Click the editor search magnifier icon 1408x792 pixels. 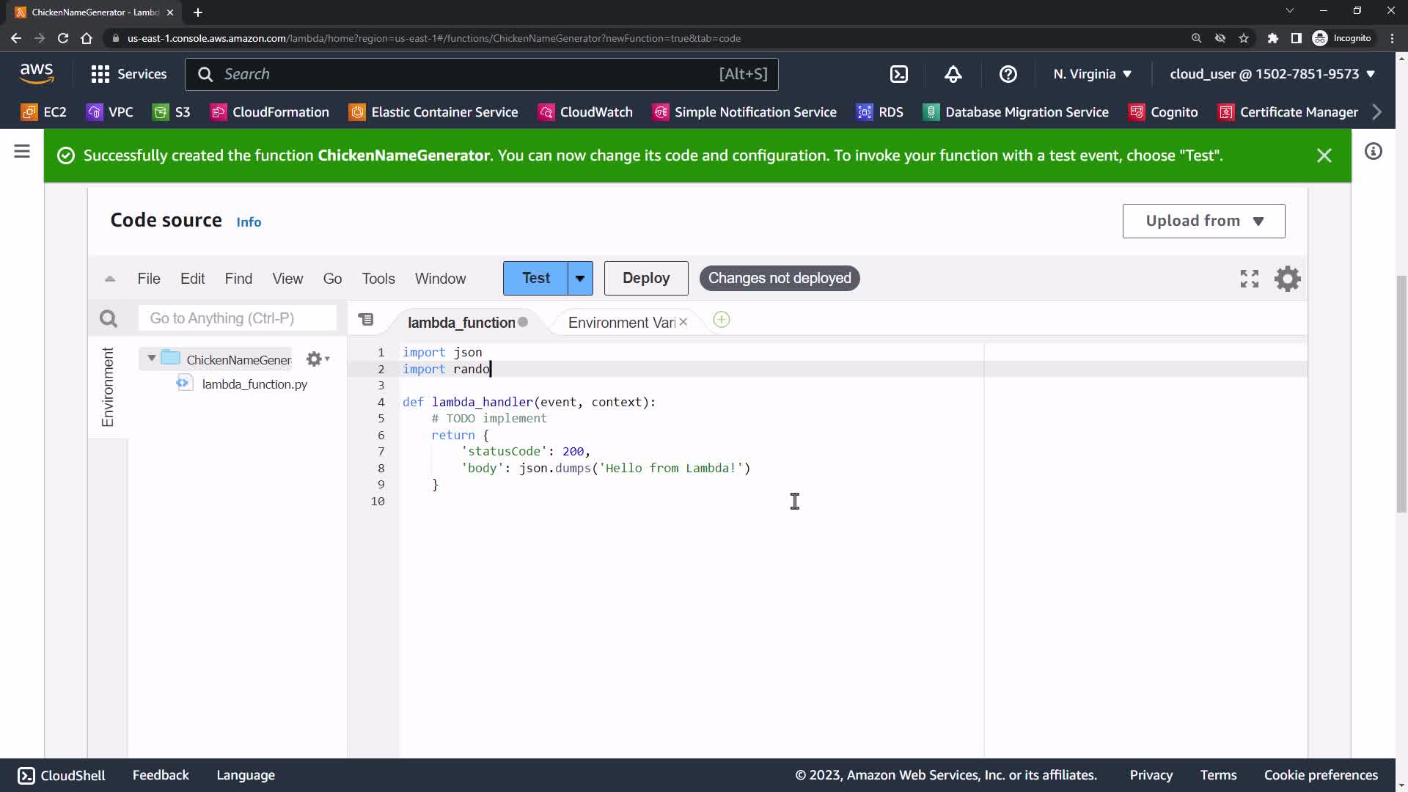point(109,318)
